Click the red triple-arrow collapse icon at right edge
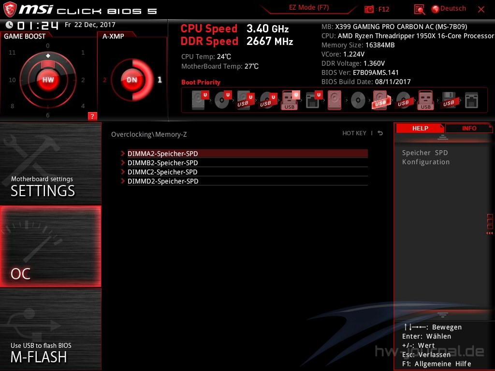This screenshot has height=371, width=495. 490,233
